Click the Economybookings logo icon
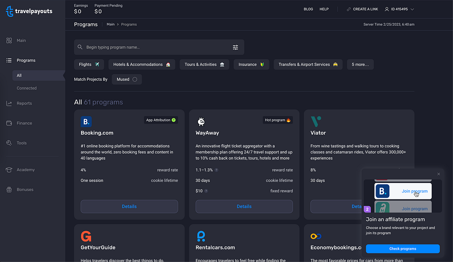453x262 pixels. (316, 236)
